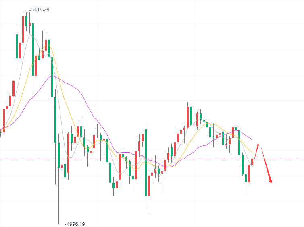Click the leftmost candle on the chart
304x227 pixels.
tap(1, 131)
